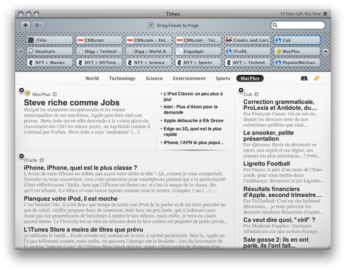Open the Ligretto Football article
This screenshot has width=346, height=270.
266,164
